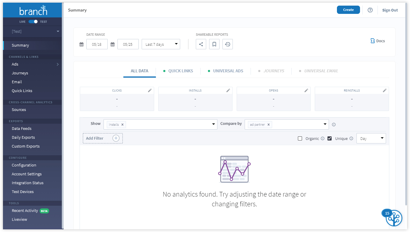Enable the Organic checkbox
The image size is (410, 232).
click(300, 138)
